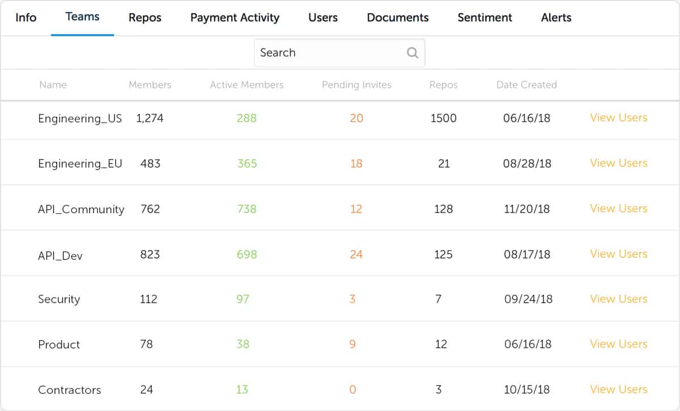Viewport: 680px width, 411px height.
Task: Click active members value 288
Action: (x=247, y=118)
